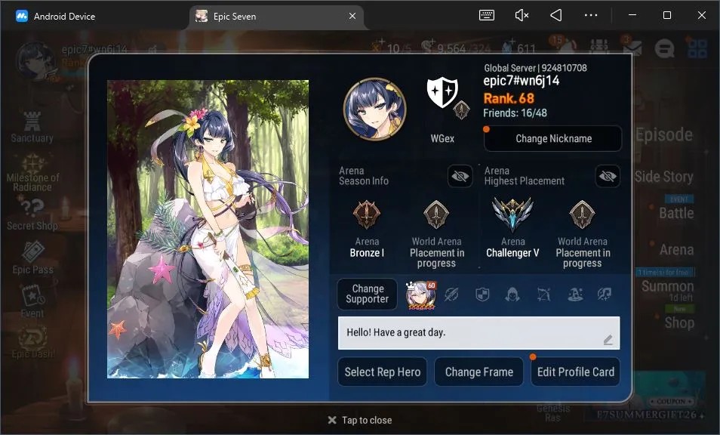720x435 pixels.
Task: Open the emulator three-dot more menu
Action: tap(591, 15)
